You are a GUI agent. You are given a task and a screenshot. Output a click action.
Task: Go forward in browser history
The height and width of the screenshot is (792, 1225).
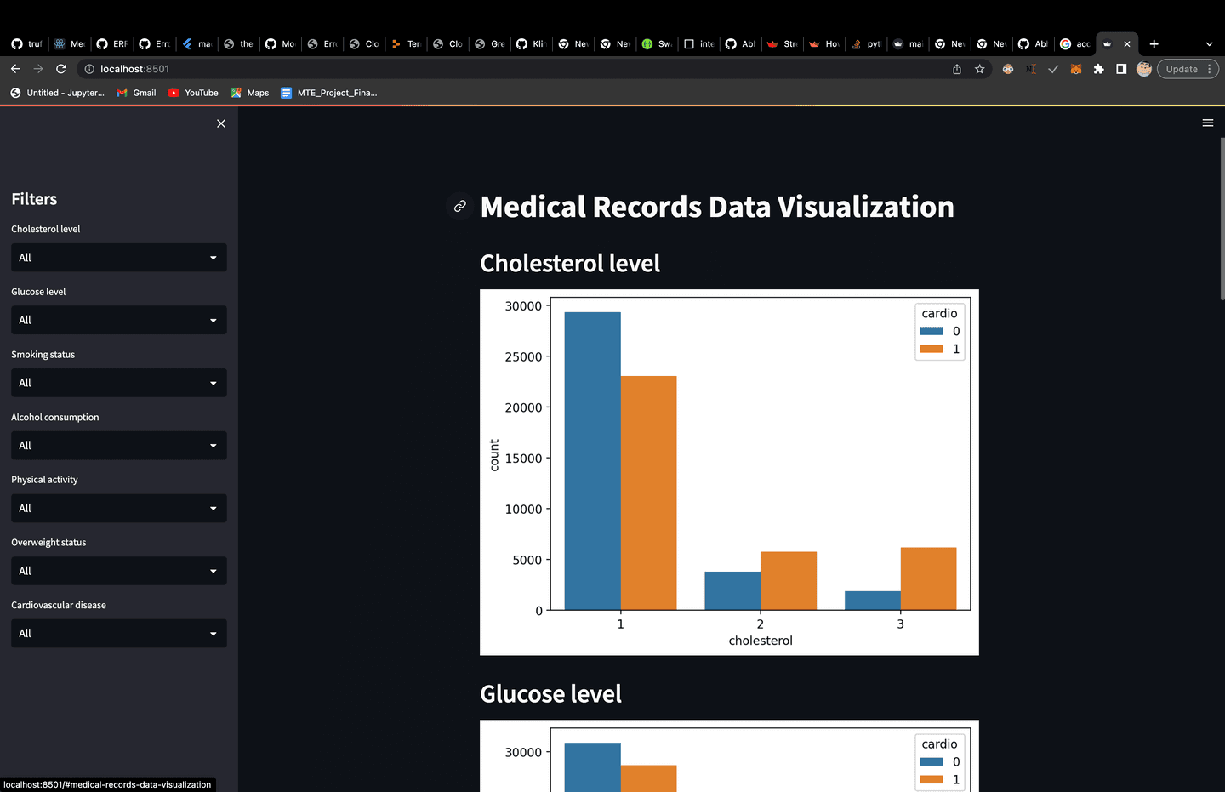pyautogui.click(x=38, y=69)
